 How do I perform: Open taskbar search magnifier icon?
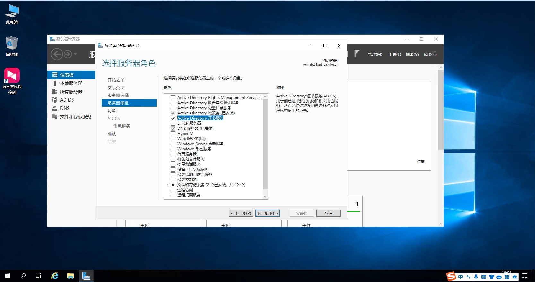pyautogui.click(x=23, y=276)
